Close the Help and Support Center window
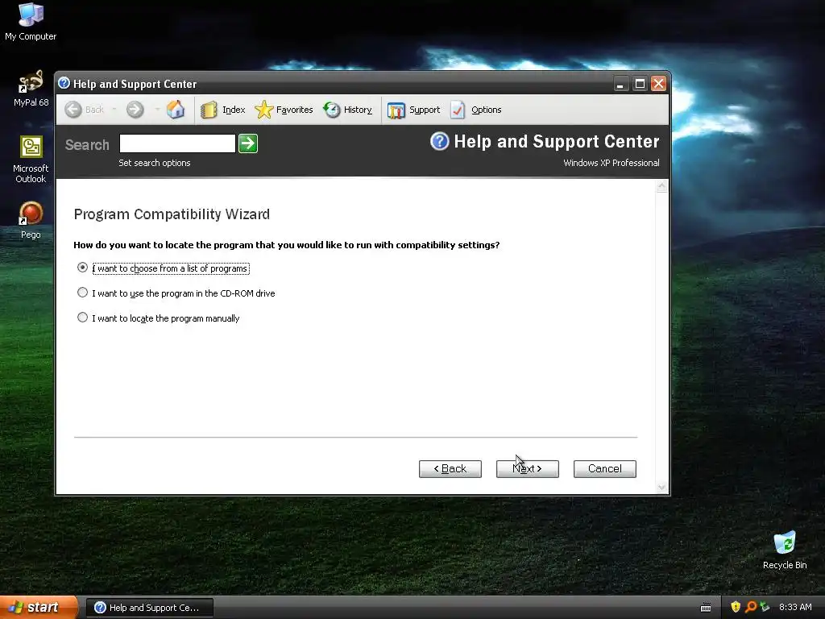This screenshot has height=619, width=825. click(659, 84)
